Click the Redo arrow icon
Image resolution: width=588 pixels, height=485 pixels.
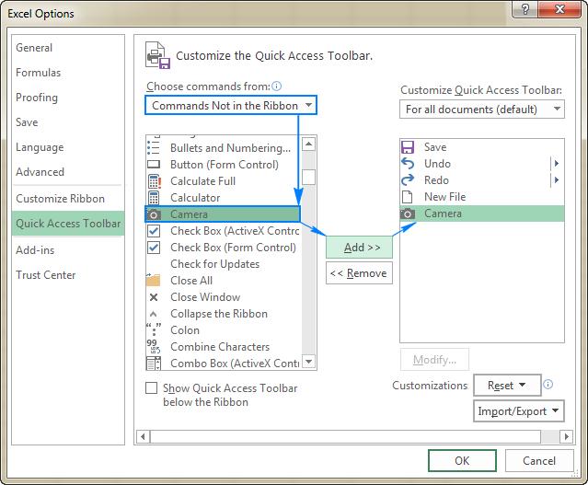(408, 180)
